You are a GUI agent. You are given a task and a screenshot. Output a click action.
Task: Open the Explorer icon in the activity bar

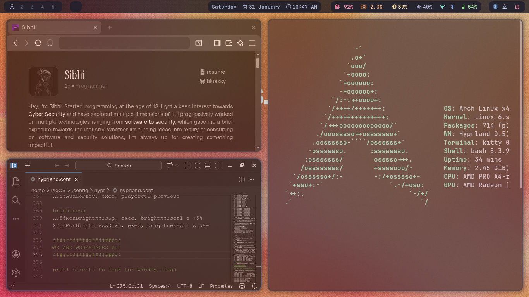(15, 181)
